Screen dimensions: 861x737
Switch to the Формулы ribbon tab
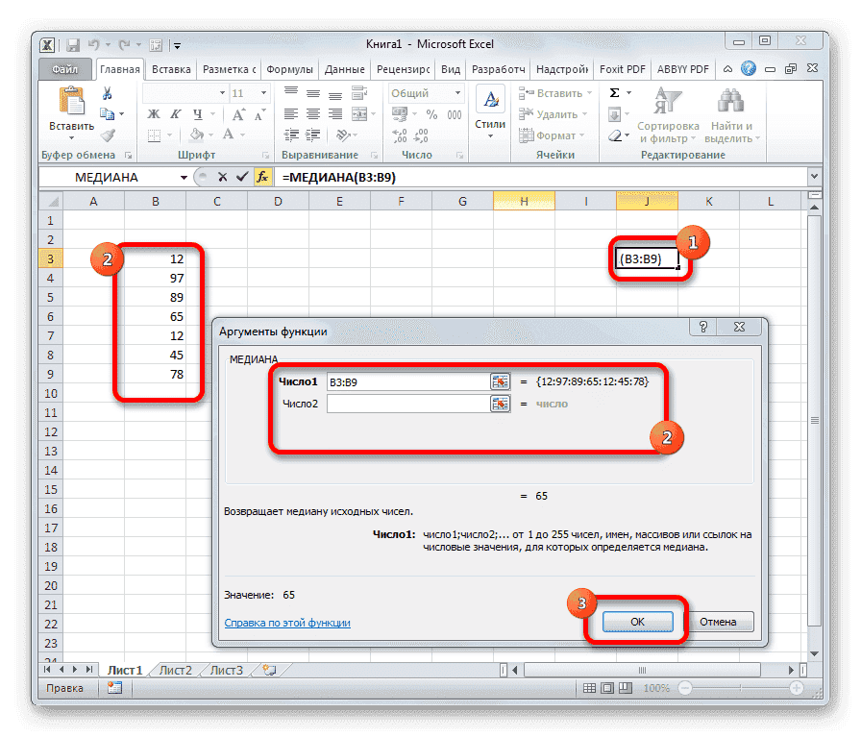point(290,68)
